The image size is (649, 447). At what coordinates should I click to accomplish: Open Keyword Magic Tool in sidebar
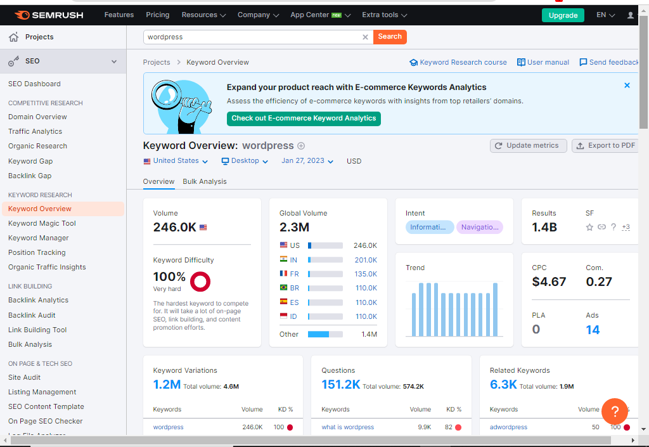coord(42,223)
